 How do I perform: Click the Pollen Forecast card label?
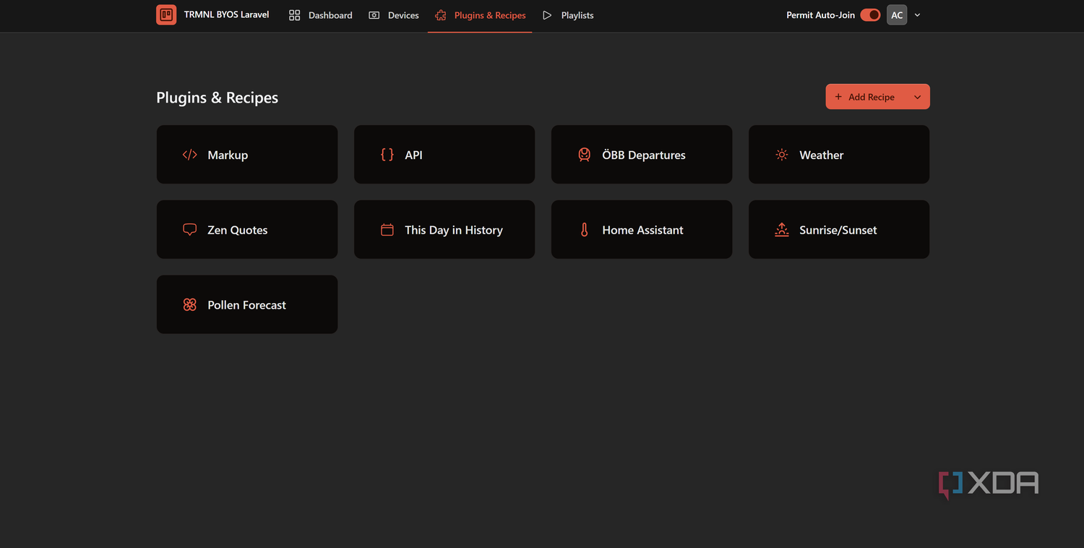246,305
